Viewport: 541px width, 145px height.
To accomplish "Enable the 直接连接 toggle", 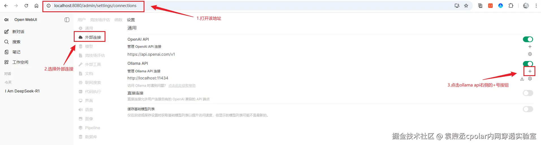I will coord(528,93).
